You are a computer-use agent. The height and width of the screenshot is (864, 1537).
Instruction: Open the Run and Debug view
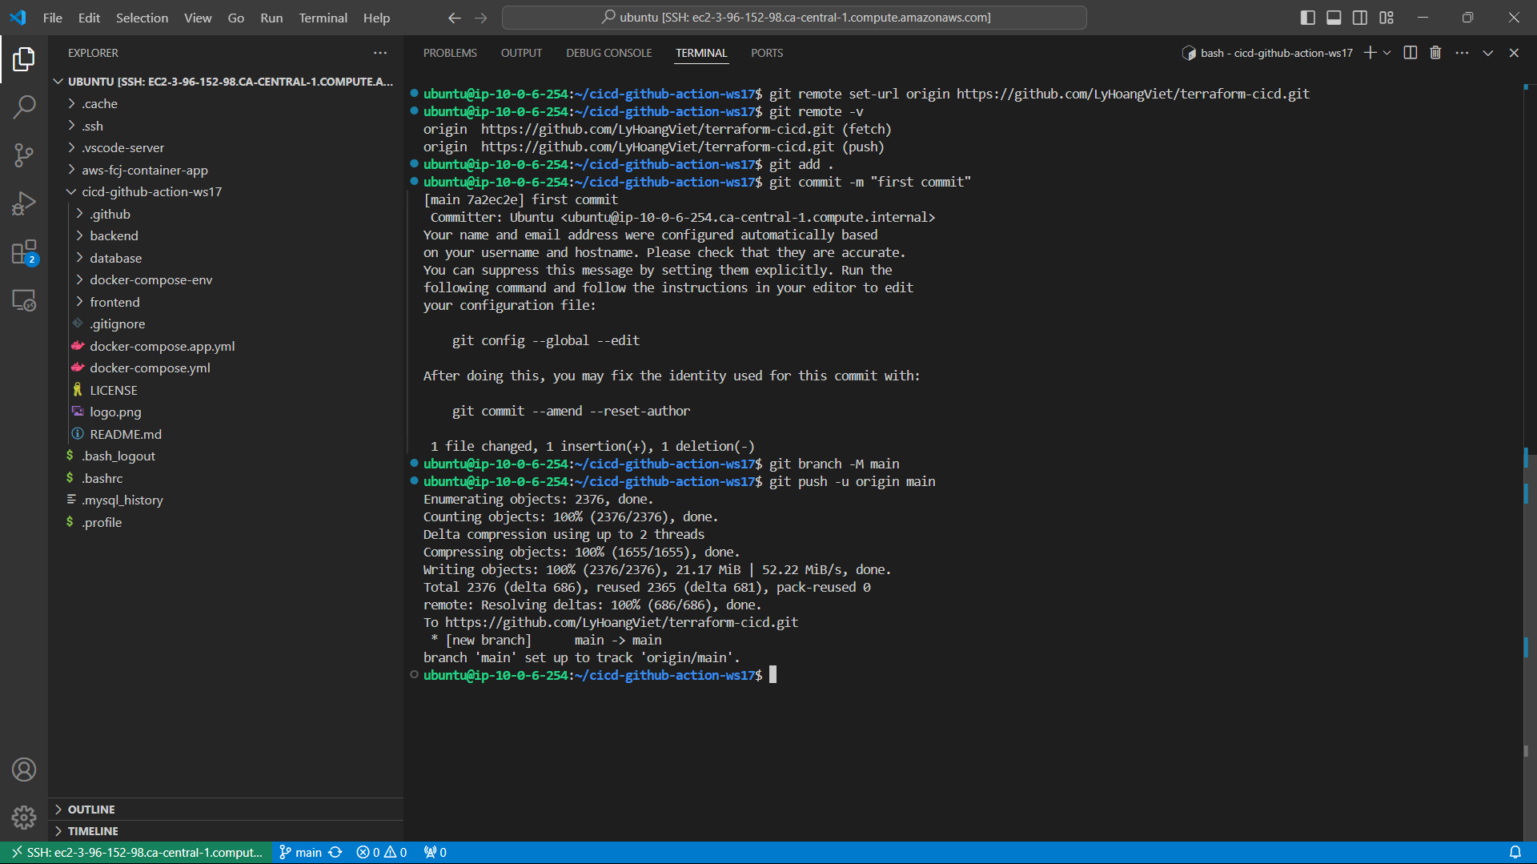[24, 203]
